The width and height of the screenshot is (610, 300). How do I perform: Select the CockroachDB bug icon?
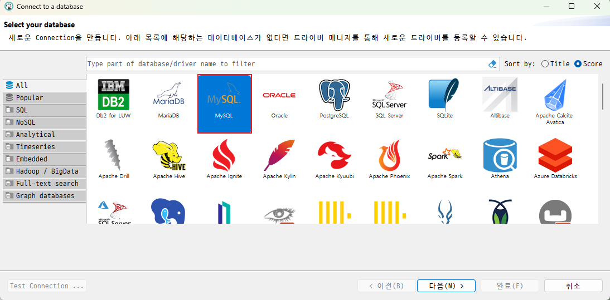click(500, 211)
